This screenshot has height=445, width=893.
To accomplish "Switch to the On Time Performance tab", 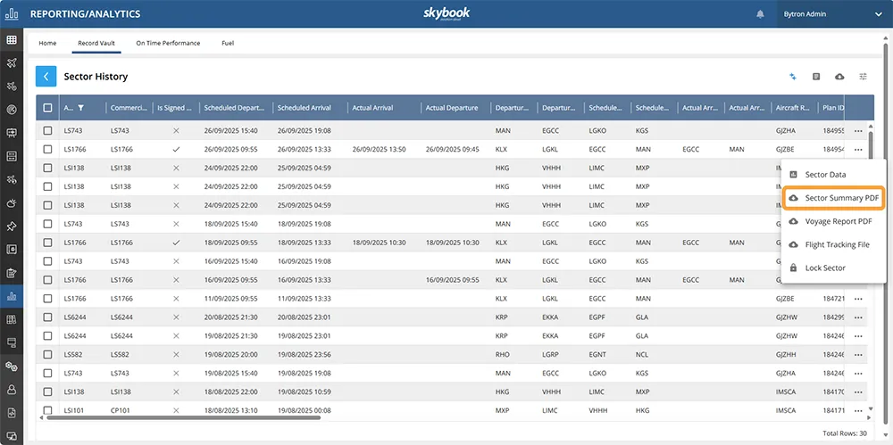I will point(168,43).
